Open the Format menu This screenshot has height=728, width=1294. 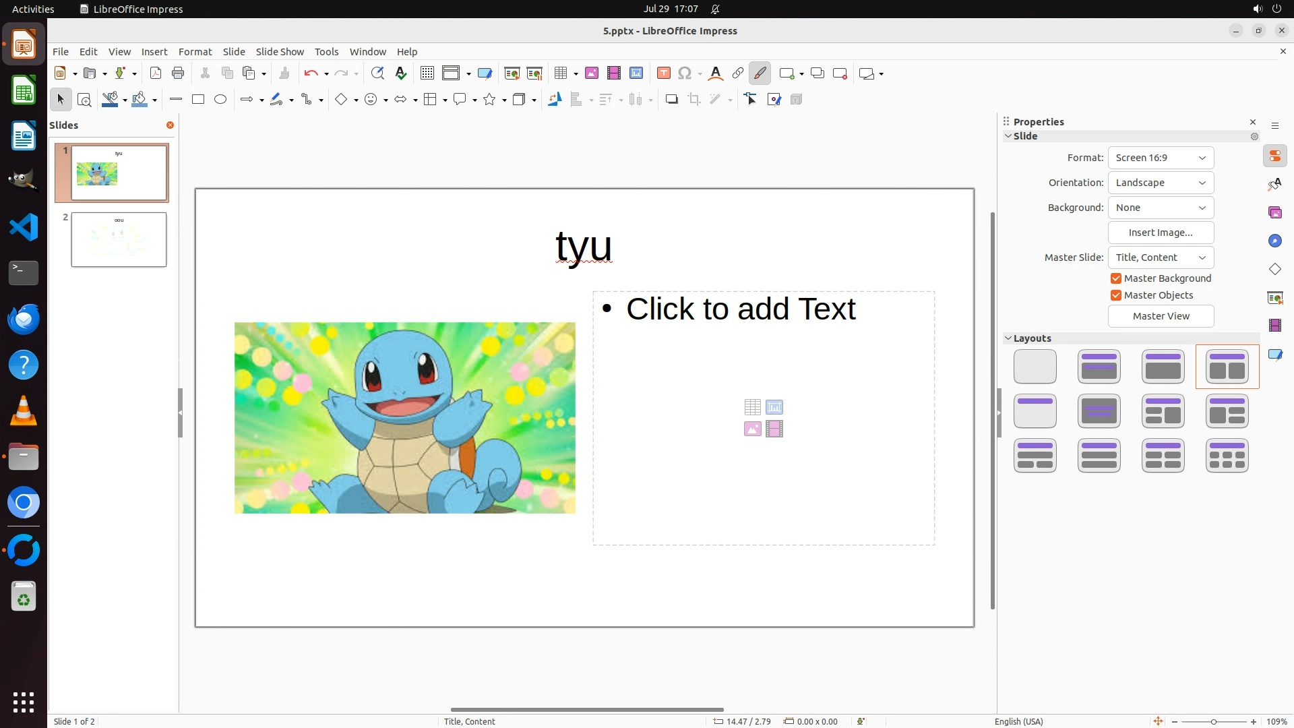pos(195,52)
